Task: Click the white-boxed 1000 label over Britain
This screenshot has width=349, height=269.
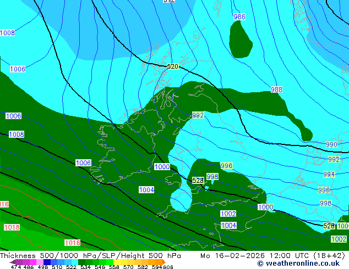Action: coord(162,167)
